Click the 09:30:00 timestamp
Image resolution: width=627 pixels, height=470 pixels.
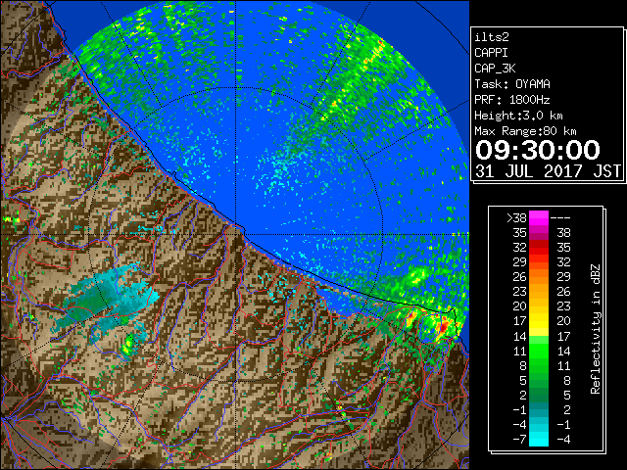(x=538, y=150)
